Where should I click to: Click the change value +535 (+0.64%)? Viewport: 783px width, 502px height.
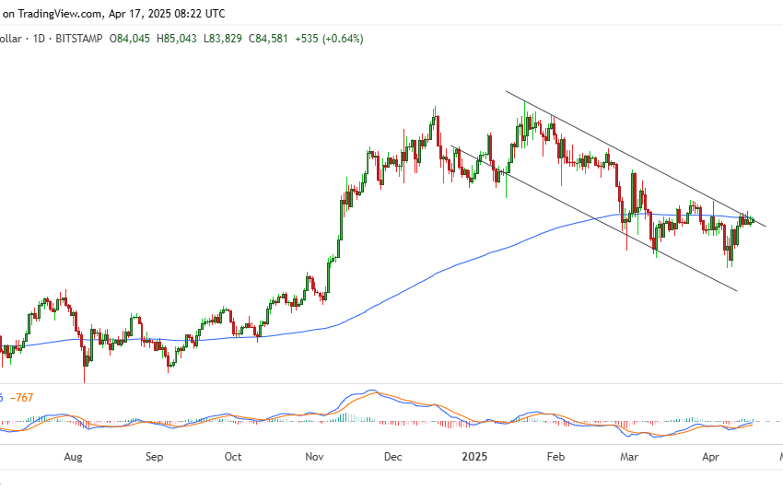(x=329, y=39)
